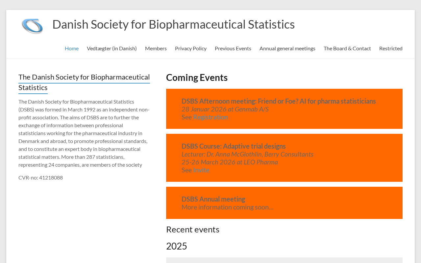421x263 pixels.
Task: Open Annual general meetings page
Action: 287,48
